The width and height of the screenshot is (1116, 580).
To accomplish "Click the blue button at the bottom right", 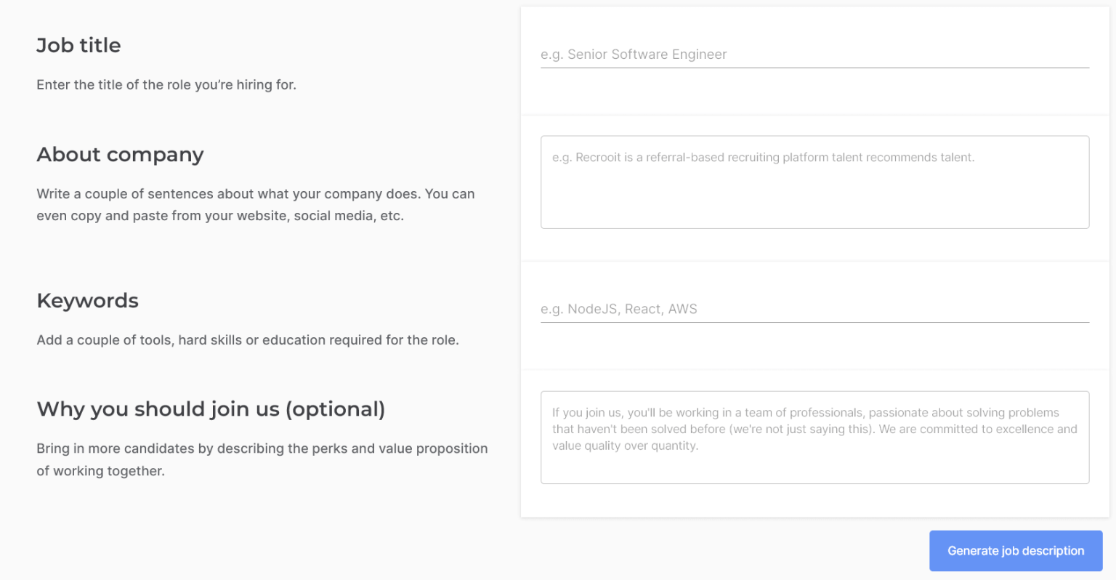I will point(1015,550).
